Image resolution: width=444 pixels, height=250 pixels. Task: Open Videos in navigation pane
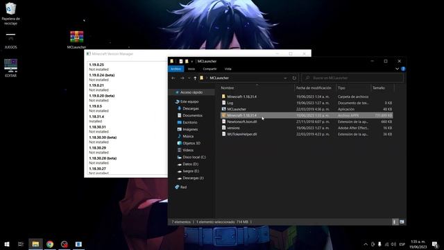(x=185, y=150)
